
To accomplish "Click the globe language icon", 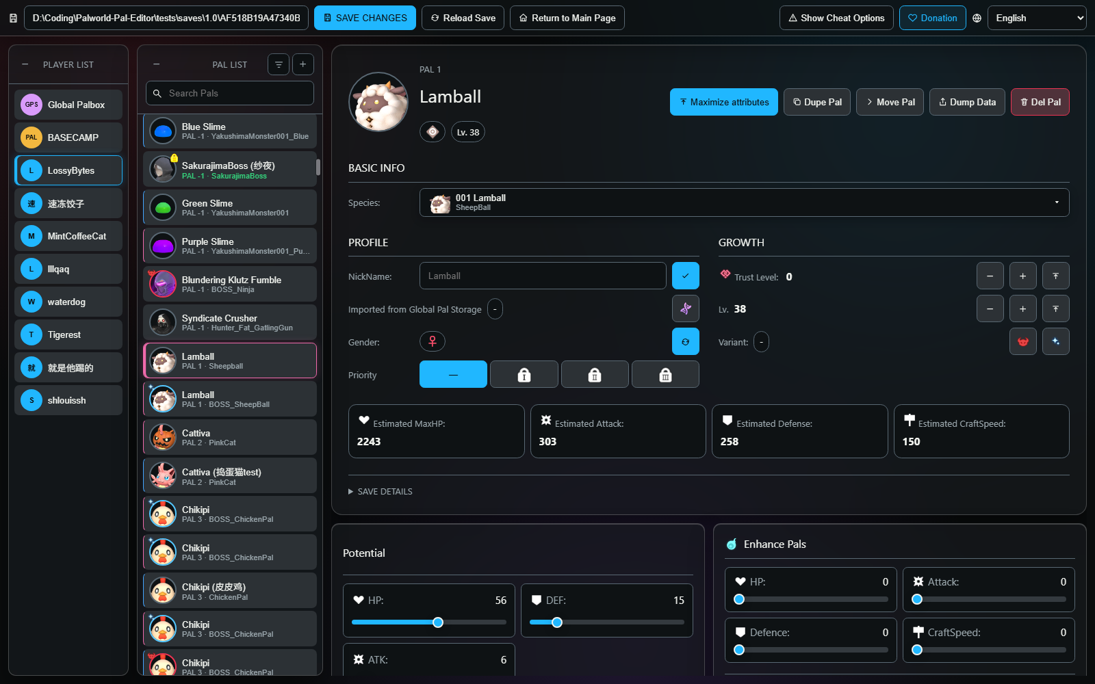I will (x=977, y=18).
